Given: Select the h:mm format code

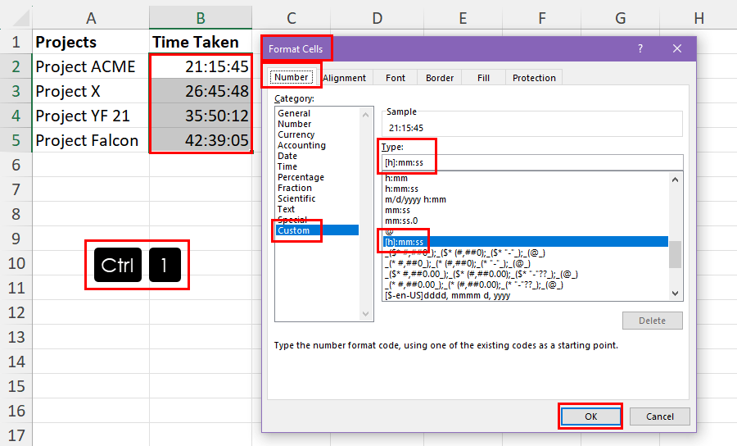Looking at the screenshot, I should pos(396,178).
